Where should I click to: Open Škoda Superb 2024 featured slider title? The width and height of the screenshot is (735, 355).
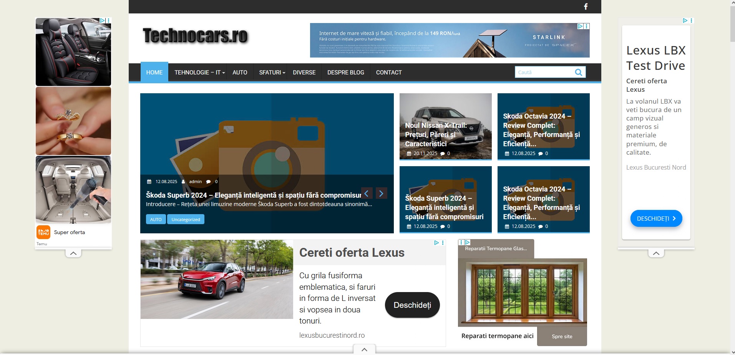(254, 195)
